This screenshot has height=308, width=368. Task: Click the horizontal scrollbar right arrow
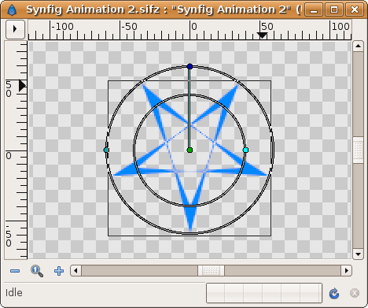click(347, 270)
